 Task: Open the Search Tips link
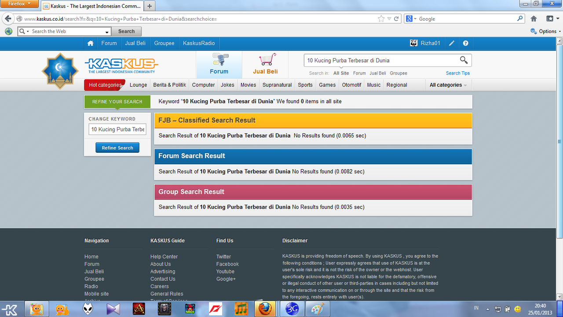tap(457, 73)
